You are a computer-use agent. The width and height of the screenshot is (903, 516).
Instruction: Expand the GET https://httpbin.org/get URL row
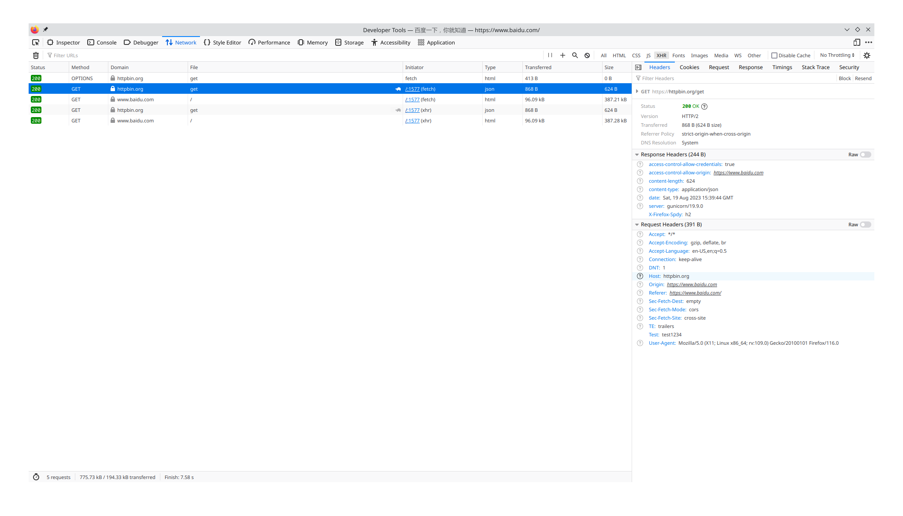pyautogui.click(x=637, y=92)
